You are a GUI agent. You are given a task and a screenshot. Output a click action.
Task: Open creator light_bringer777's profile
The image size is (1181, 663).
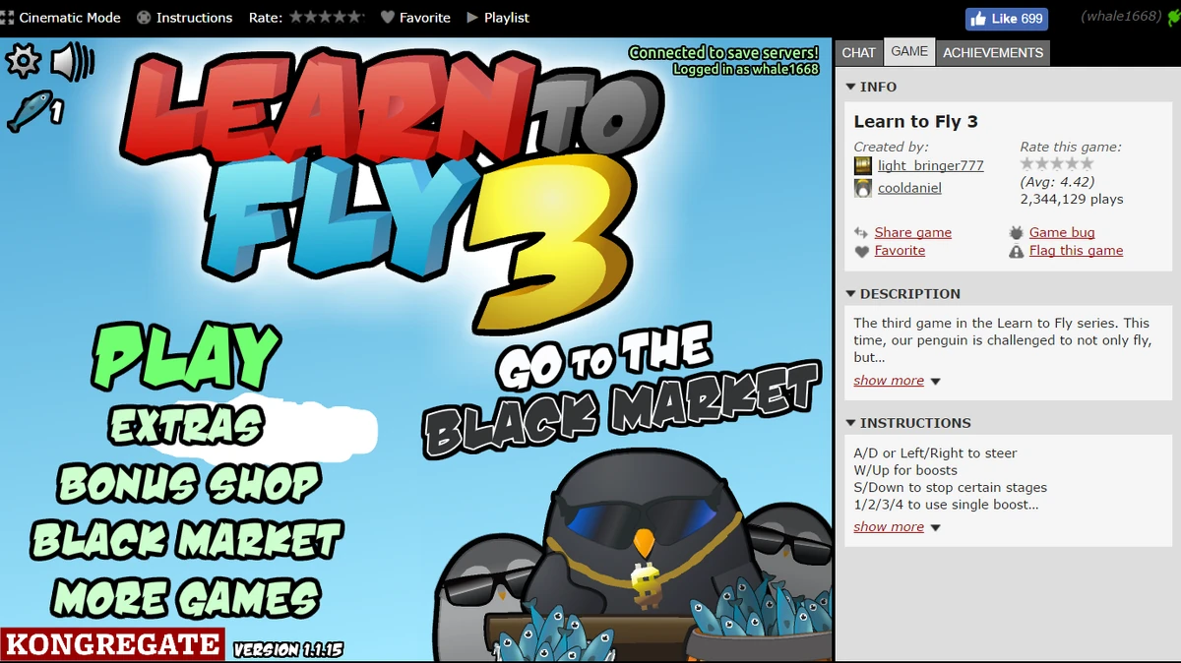[930, 166]
